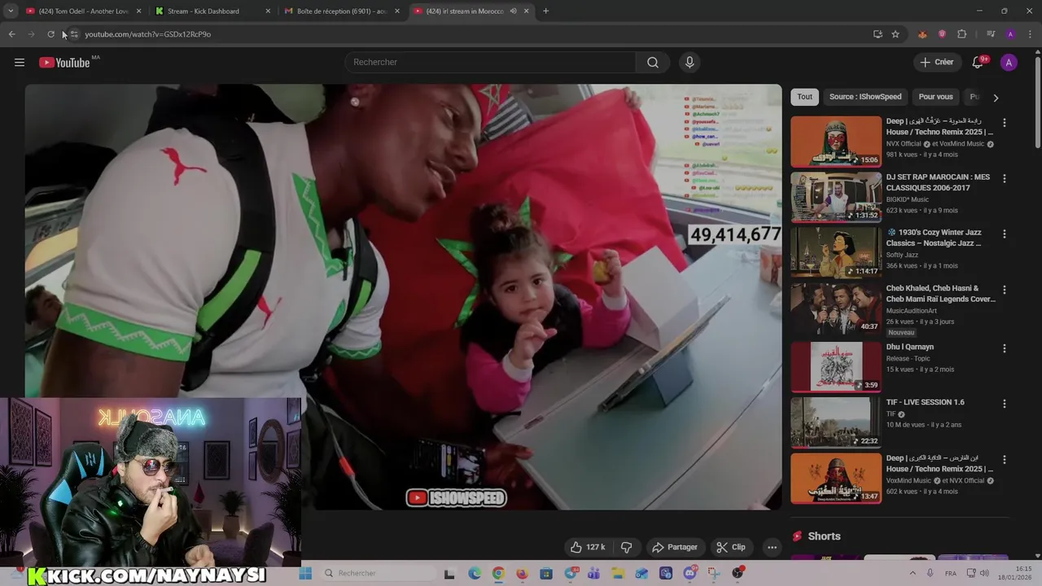
Task: Open the 22:32 TIF Live Session thumbnail
Action: (836, 422)
